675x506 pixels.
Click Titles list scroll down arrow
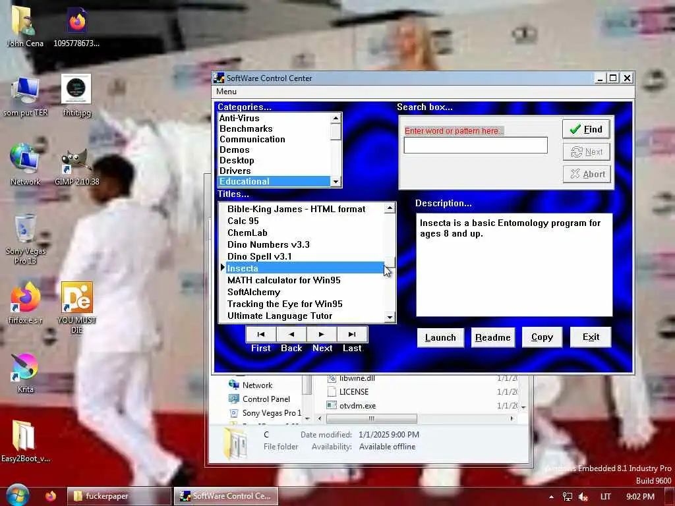pos(390,317)
